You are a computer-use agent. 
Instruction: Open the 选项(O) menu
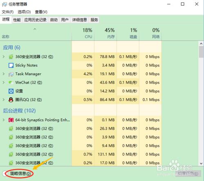24,12
